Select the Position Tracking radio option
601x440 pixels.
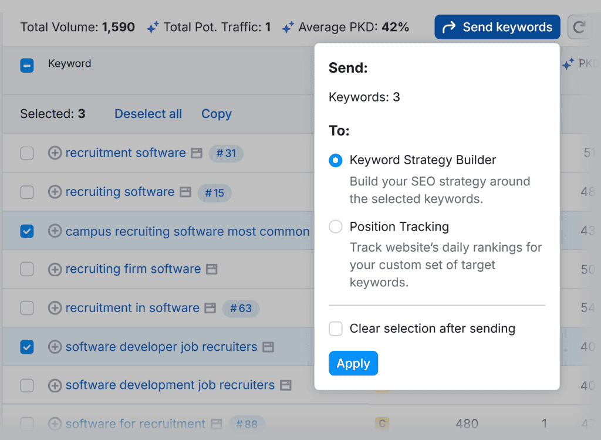336,227
